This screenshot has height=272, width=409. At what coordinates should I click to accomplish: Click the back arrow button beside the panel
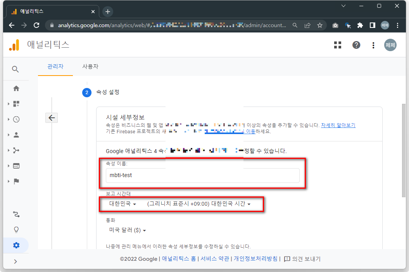pyautogui.click(x=52, y=117)
